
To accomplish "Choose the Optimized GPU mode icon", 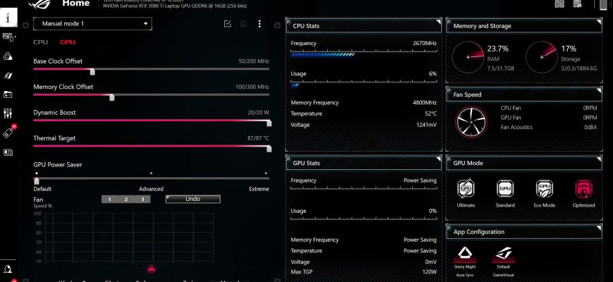I will [x=583, y=188].
